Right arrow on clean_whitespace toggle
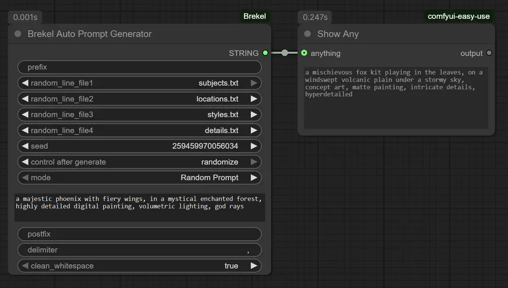This screenshot has width=508, height=288. point(254,266)
